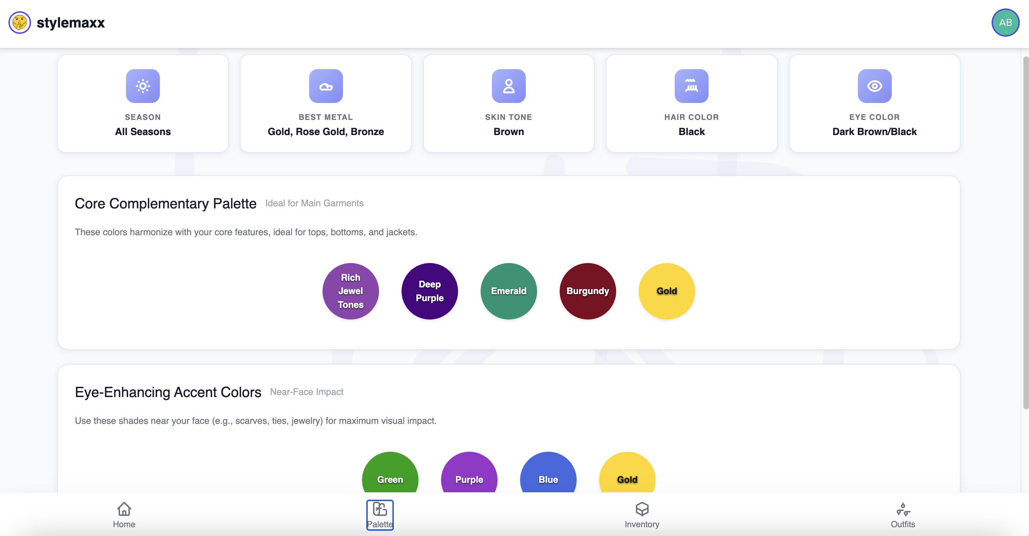Select the Palette tab

[x=379, y=515]
